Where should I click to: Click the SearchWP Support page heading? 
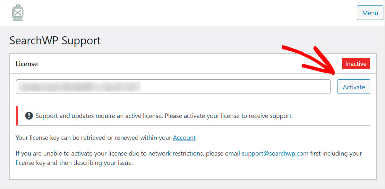pyautogui.click(x=55, y=40)
